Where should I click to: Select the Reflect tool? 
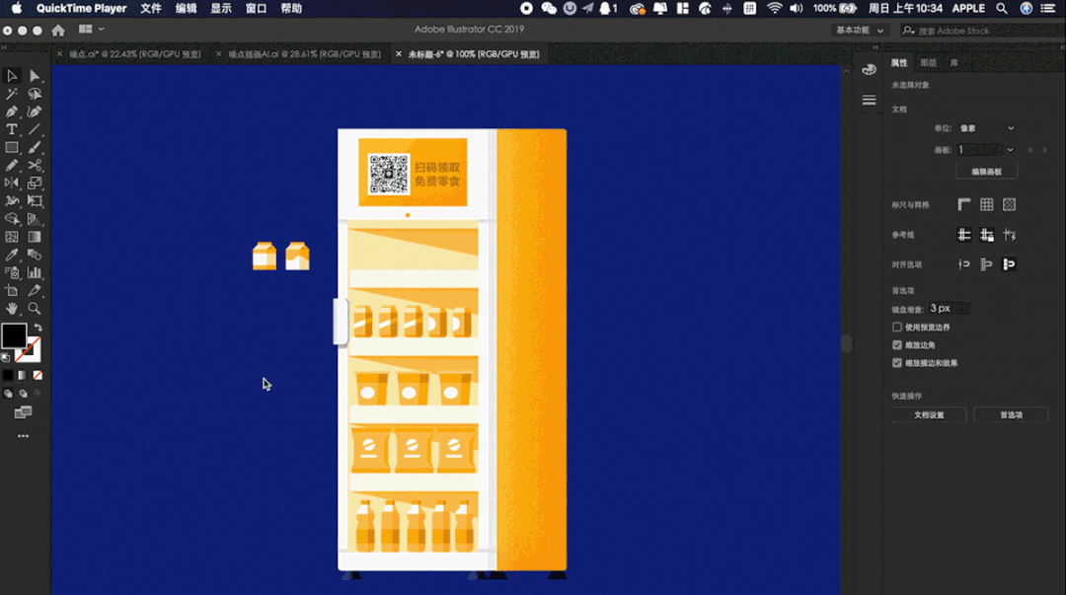pyautogui.click(x=12, y=183)
